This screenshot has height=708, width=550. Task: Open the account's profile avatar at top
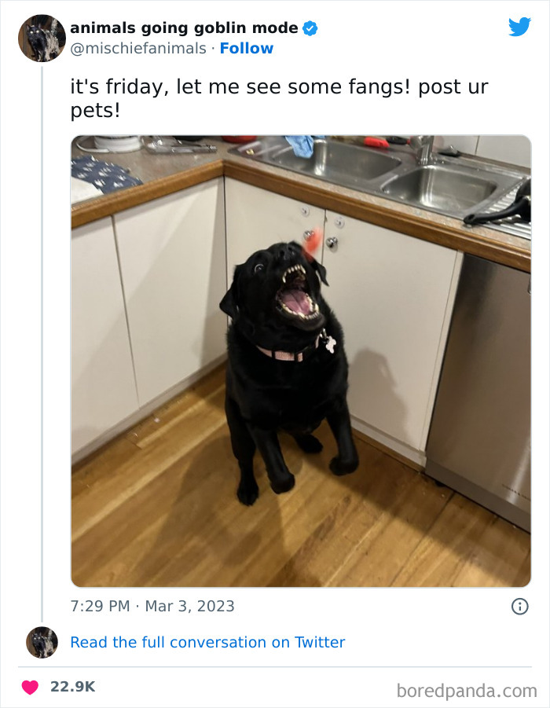tap(42, 38)
